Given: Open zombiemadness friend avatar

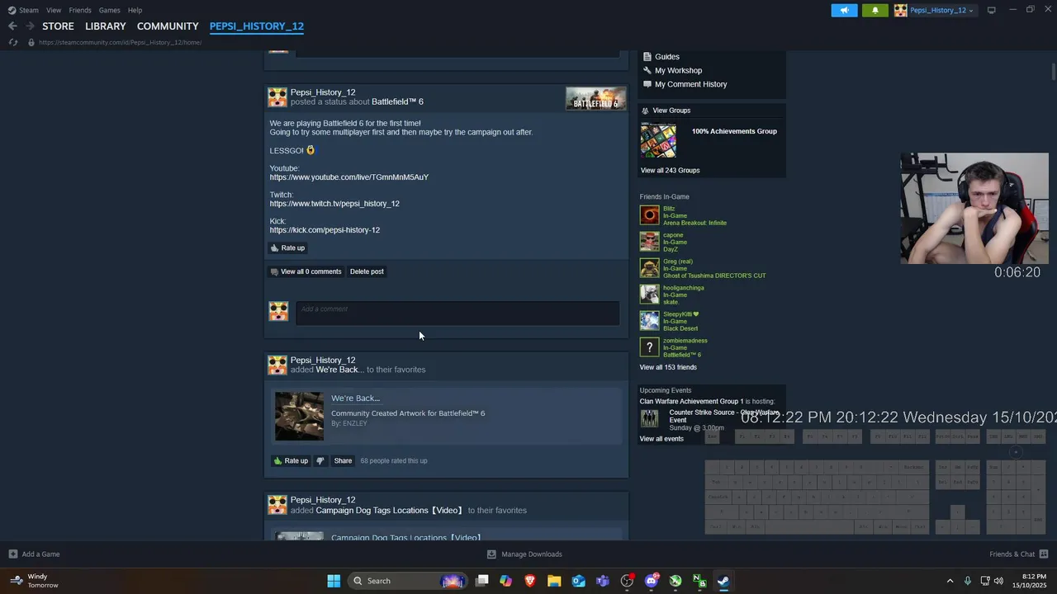Looking at the screenshot, I should 650,347.
